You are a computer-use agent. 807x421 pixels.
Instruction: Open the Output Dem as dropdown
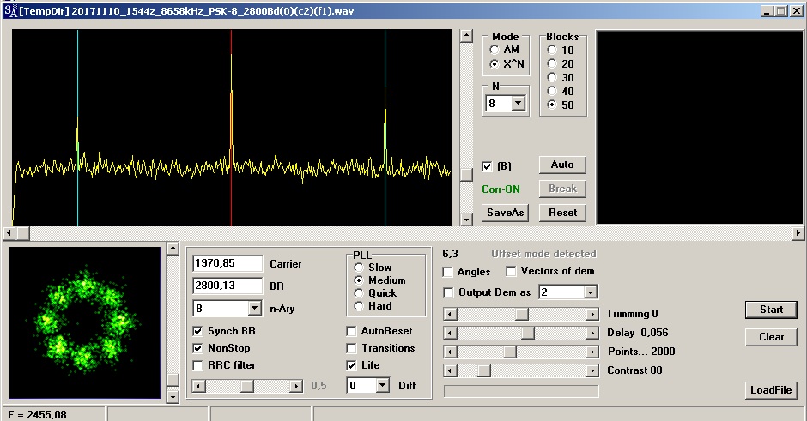[x=589, y=292]
